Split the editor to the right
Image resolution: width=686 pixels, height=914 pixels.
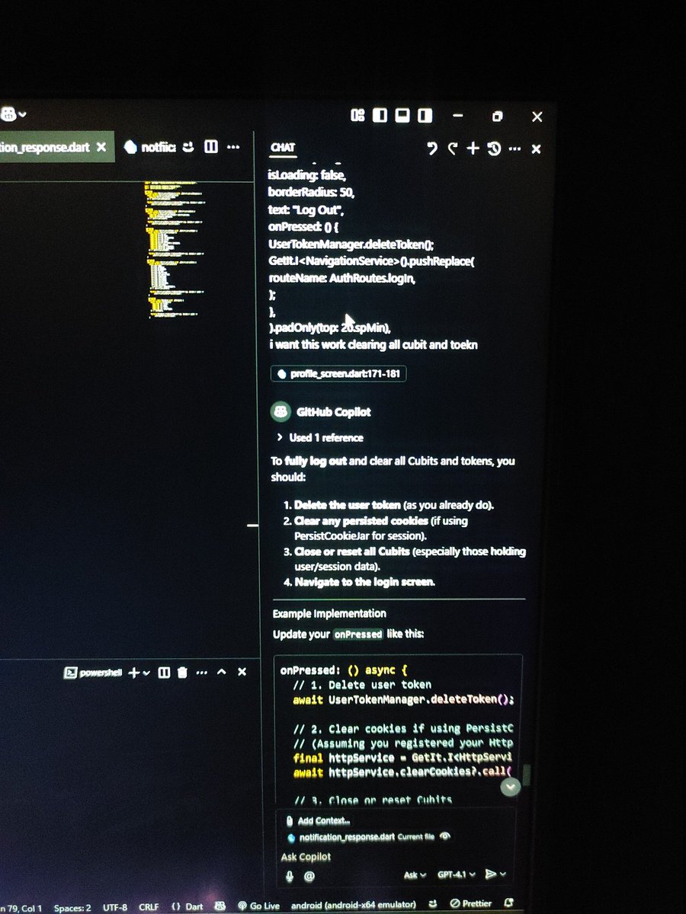point(212,147)
